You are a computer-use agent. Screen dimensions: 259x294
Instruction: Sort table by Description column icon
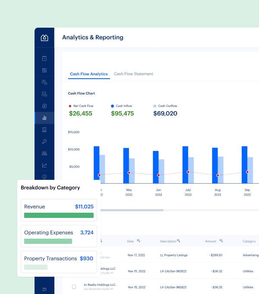(x=179, y=241)
